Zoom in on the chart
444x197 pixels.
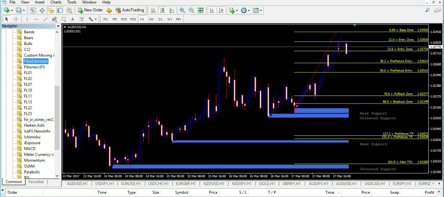tap(182, 10)
